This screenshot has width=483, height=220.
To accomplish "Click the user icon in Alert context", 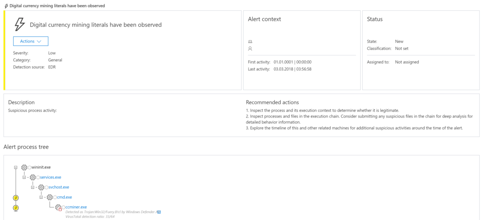I will (250, 48).
